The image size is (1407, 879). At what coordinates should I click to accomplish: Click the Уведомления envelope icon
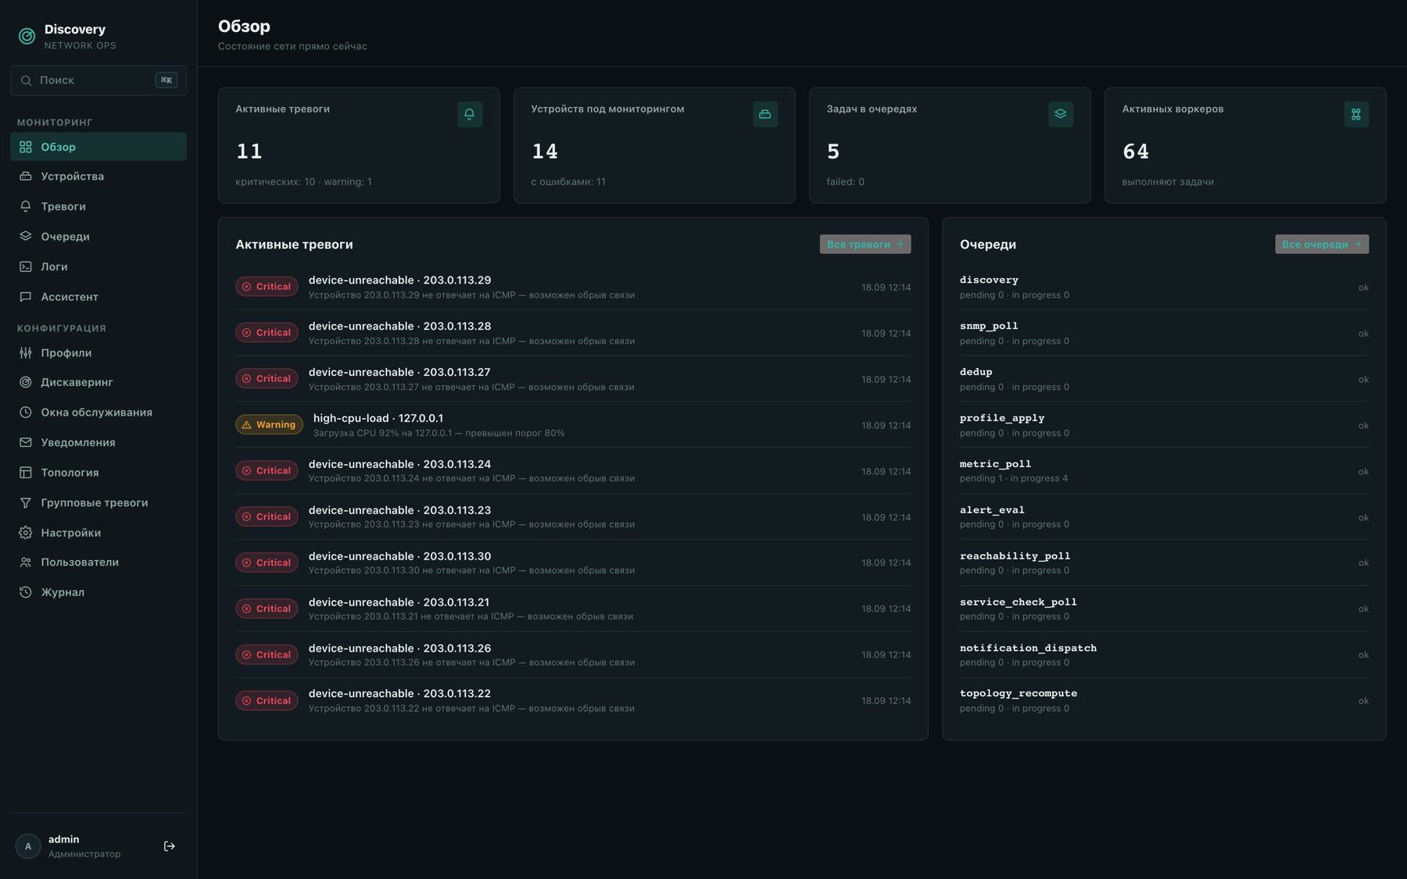(26, 442)
